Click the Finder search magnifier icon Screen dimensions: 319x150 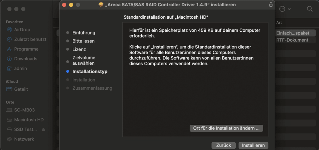click(310, 9)
